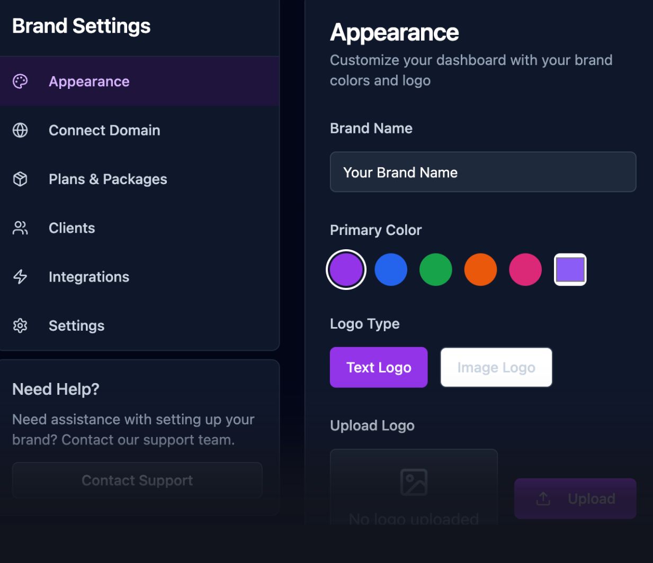Open the Clients menu item

(72, 228)
